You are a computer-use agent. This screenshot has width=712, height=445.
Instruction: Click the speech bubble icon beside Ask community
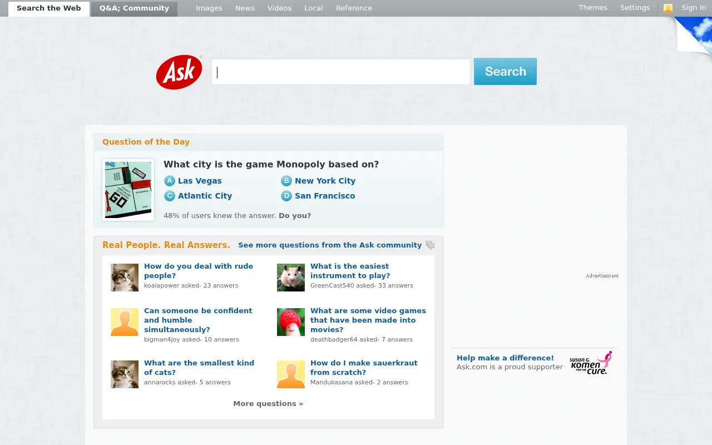click(430, 245)
